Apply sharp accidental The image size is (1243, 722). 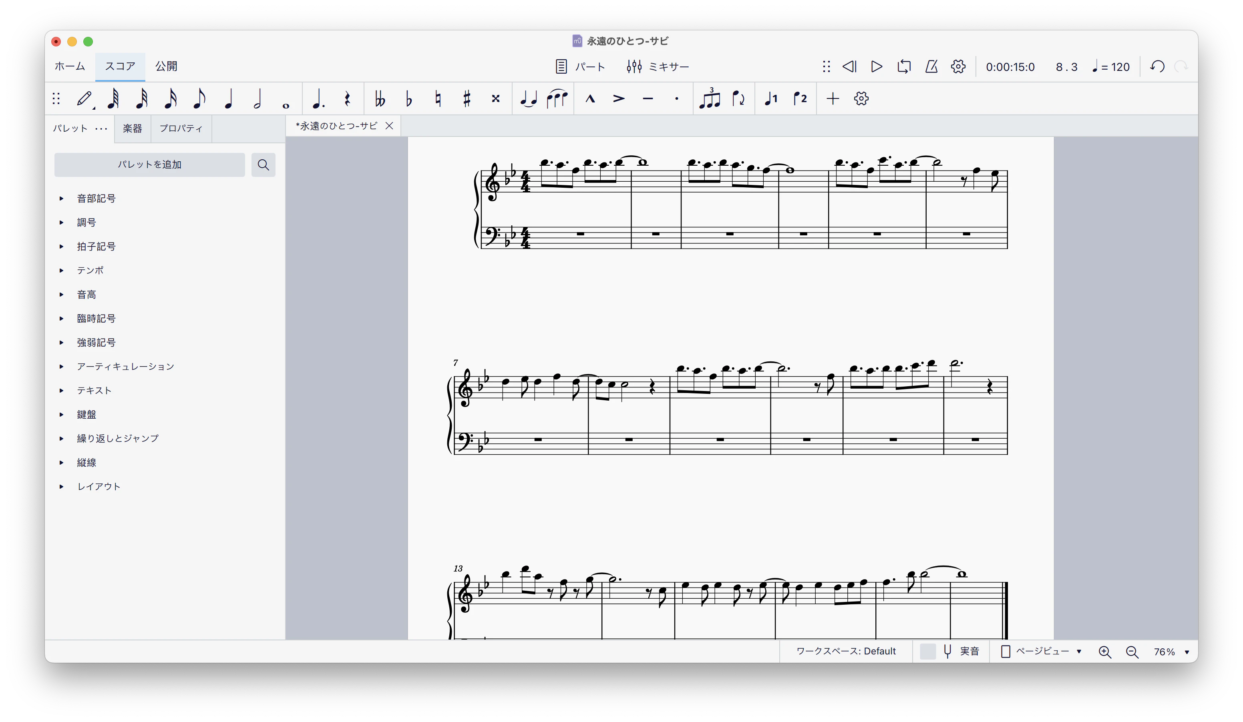pyautogui.click(x=467, y=98)
